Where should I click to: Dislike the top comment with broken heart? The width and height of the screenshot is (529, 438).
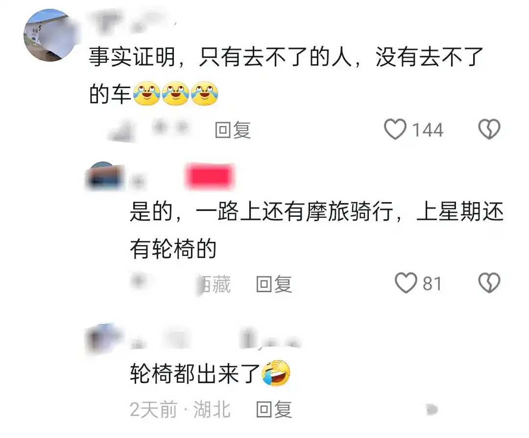[x=489, y=129]
